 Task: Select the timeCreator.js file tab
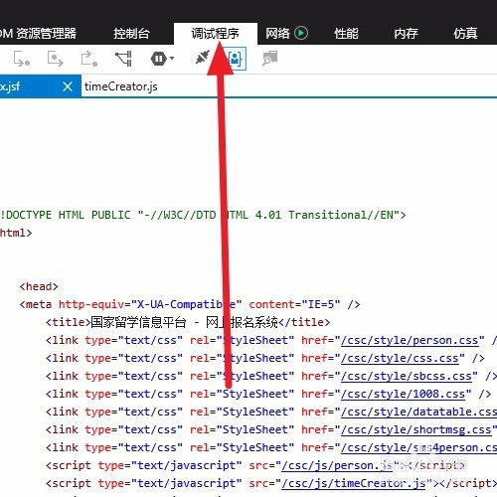[x=121, y=86]
